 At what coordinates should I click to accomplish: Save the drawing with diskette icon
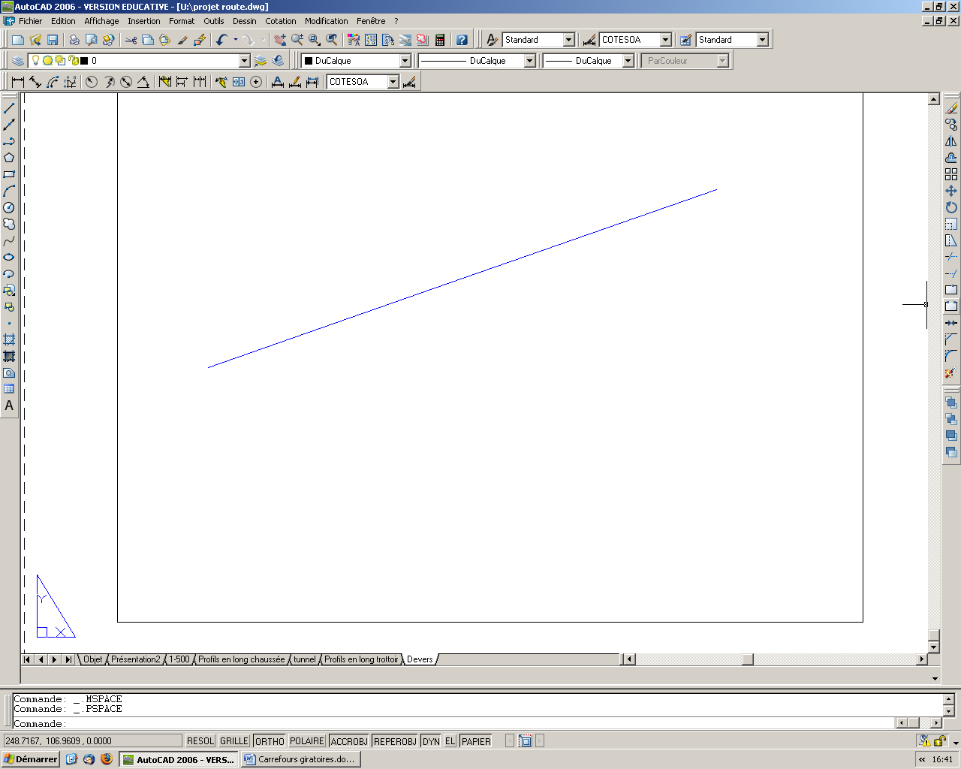53,40
